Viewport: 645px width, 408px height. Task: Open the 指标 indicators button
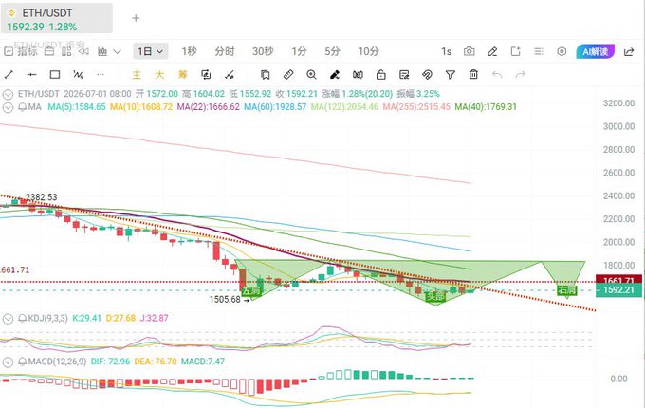(x=21, y=51)
